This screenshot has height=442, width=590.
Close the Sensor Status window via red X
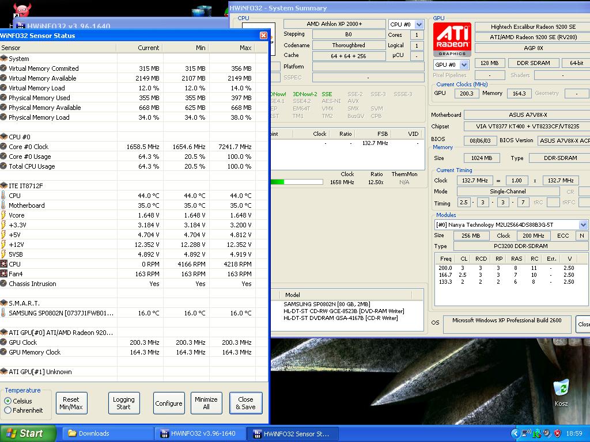[263, 35]
